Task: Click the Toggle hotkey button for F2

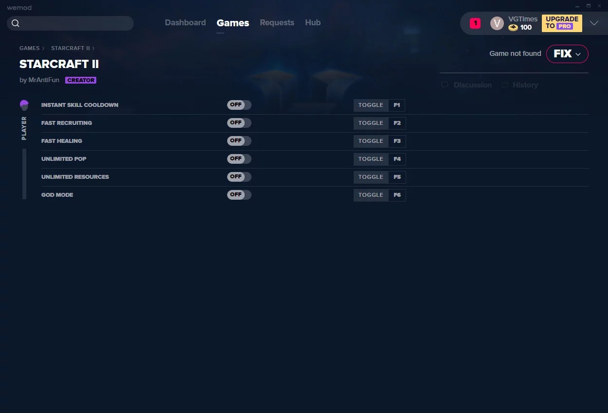Action: [x=371, y=123]
